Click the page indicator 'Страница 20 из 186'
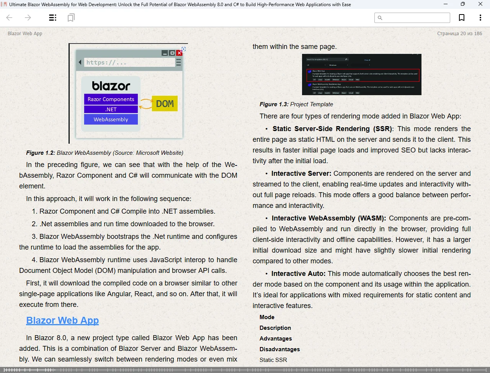 pos(459,34)
